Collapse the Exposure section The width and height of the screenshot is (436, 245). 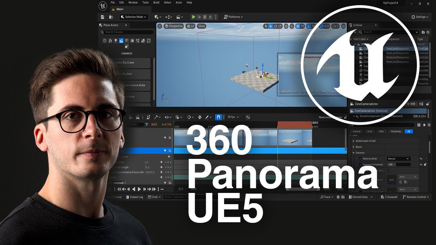pos(354,153)
